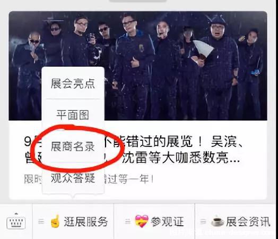Tap the coffee cup emoji beside 展会资讯
Screen dimensions: 278x239
[218, 221]
